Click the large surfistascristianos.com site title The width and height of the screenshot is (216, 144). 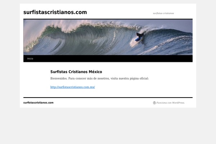point(55,12)
